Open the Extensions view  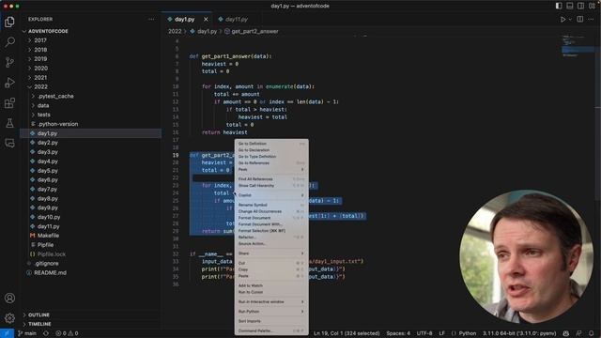click(9, 102)
